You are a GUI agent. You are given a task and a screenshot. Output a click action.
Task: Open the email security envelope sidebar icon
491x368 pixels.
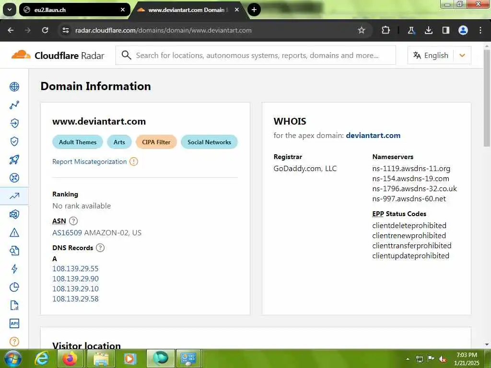tap(14, 214)
